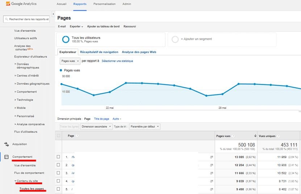Click the Rechercher dans les rapports search field
This screenshot has height=194, width=301.
click(26, 19)
